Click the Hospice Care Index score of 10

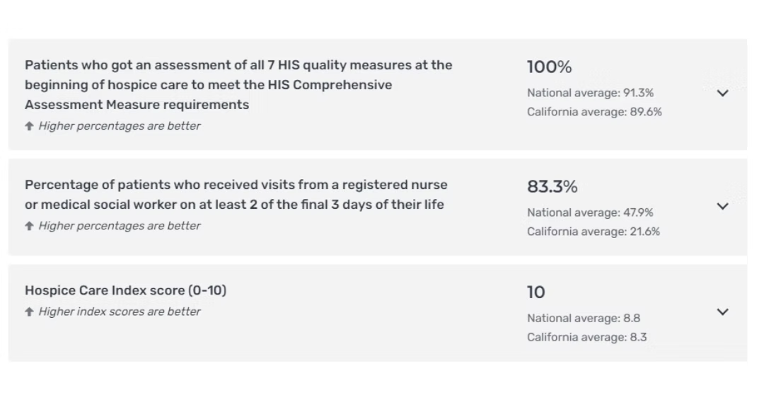pos(536,292)
